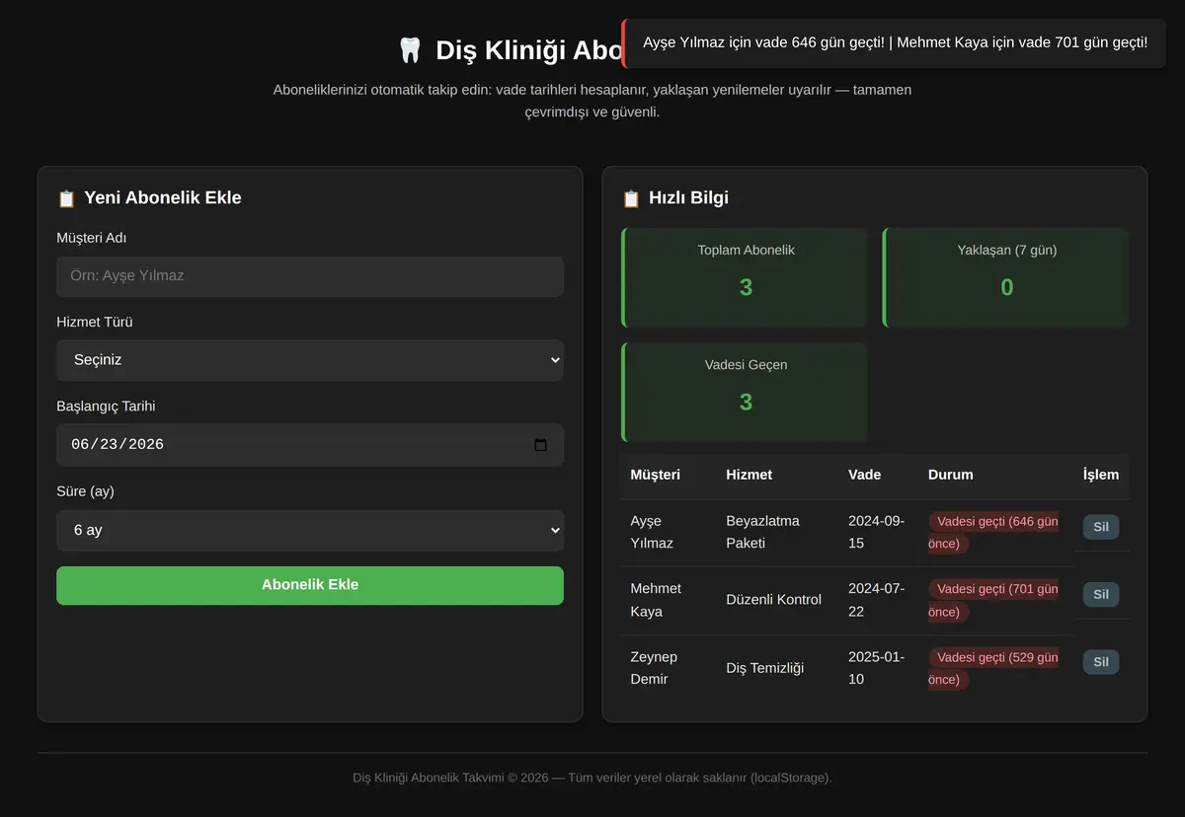Click the tooth emoji icon in the header
The width and height of the screenshot is (1185, 817).
(409, 50)
